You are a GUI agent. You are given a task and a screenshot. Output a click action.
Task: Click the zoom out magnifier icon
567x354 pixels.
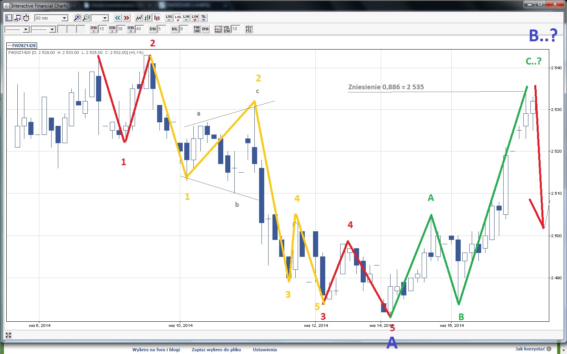86,18
